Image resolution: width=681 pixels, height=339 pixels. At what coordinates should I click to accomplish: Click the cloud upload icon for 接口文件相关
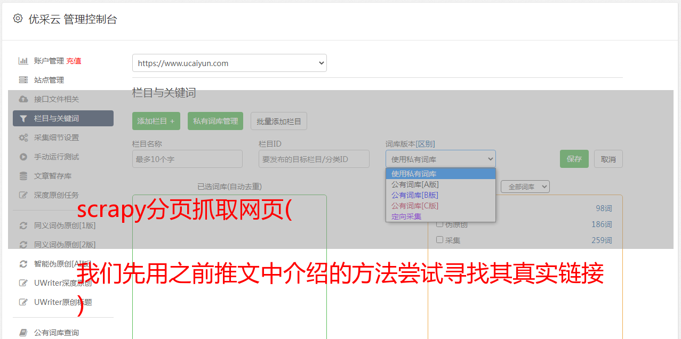pos(23,99)
